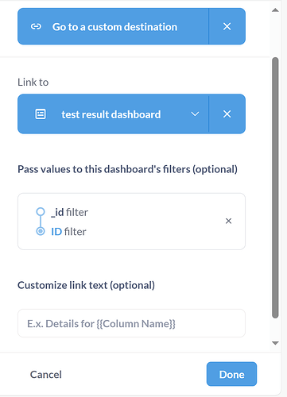Confirm with the Done button
Image resolution: width=287 pixels, height=397 pixels.
click(231, 374)
